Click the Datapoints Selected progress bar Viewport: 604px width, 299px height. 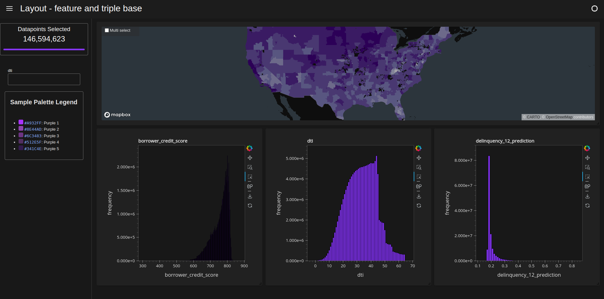coord(44,49)
